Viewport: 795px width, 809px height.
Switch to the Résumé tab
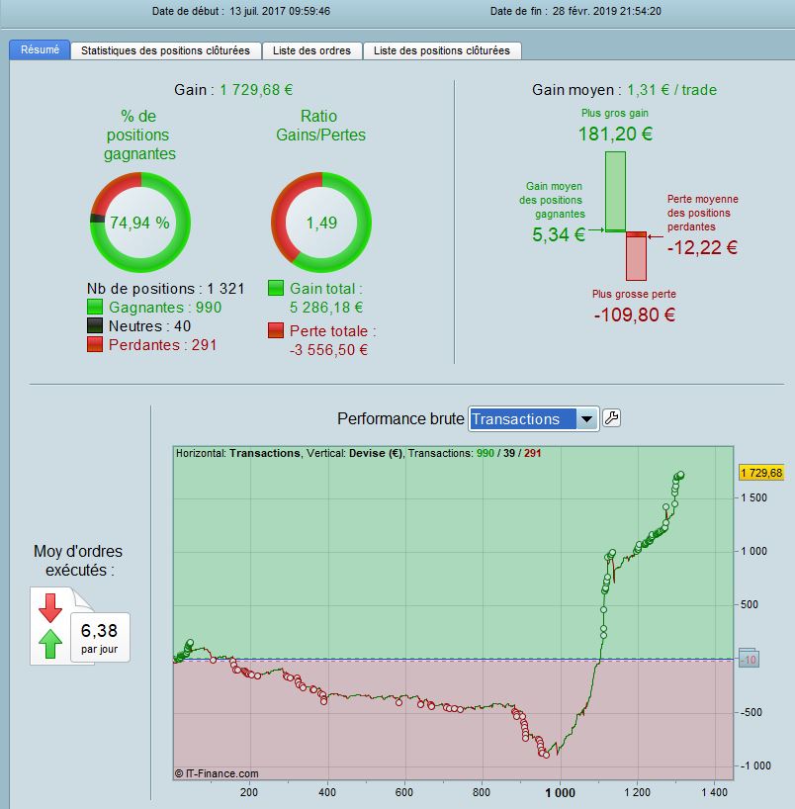[x=40, y=50]
